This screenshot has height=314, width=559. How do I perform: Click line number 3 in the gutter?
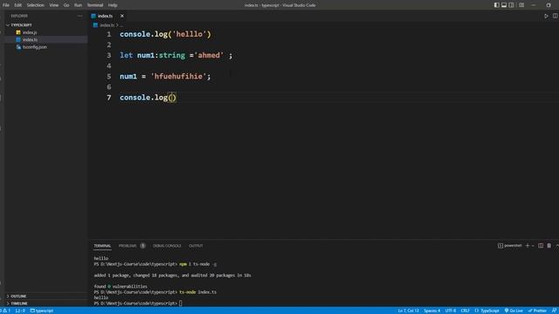click(x=108, y=55)
